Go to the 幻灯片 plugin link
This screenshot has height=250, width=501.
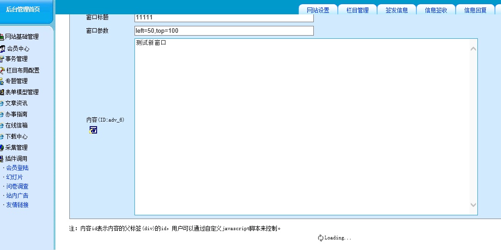pyautogui.click(x=14, y=177)
